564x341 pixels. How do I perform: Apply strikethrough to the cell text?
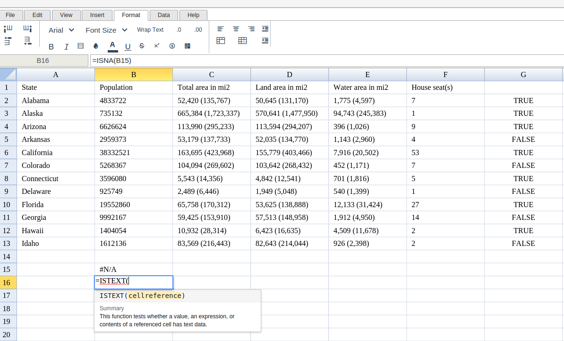click(x=142, y=46)
